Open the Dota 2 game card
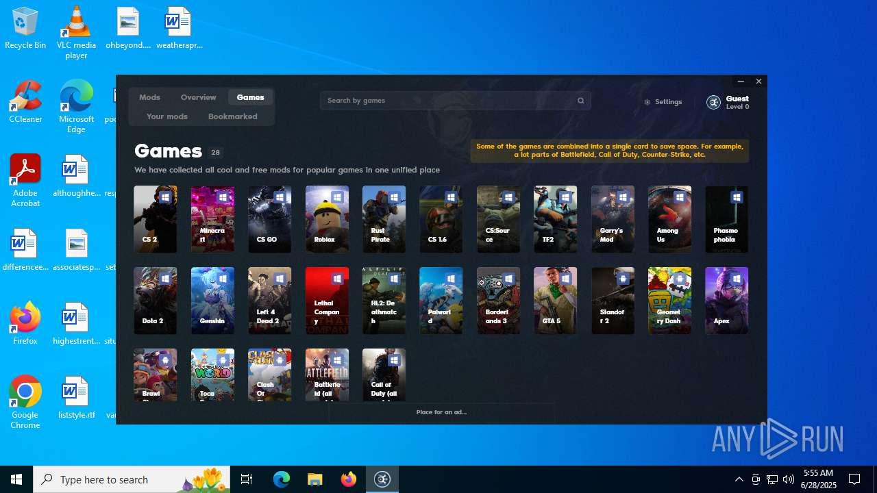 point(156,301)
